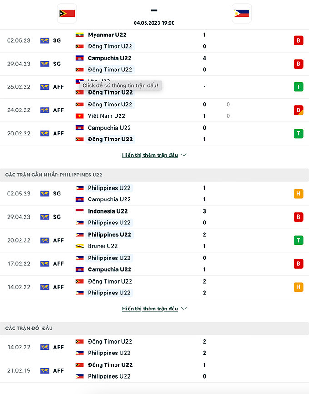Open the Indonesia U22 team link
The width and height of the screenshot is (309, 394).
tap(108, 211)
